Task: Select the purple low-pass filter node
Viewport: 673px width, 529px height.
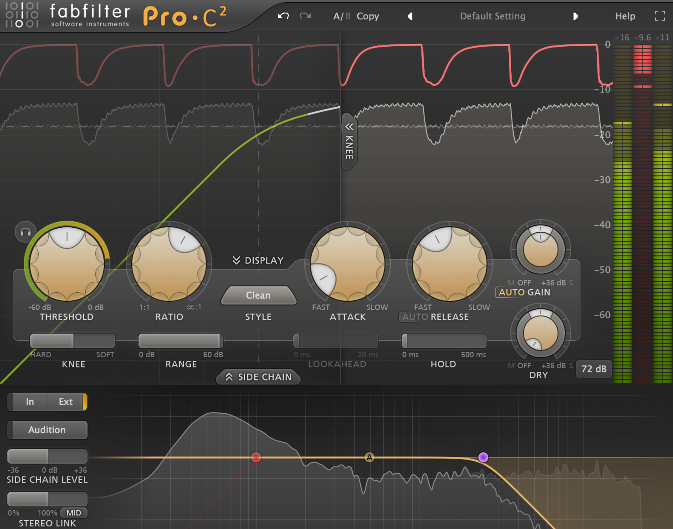Action: tap(483, 457)
